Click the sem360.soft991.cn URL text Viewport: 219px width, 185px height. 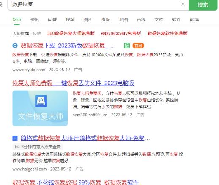coord(90,115)
